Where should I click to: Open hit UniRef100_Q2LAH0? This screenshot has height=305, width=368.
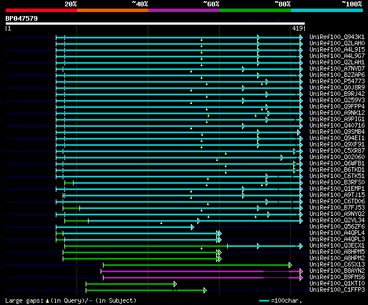(x=337, y=44)
